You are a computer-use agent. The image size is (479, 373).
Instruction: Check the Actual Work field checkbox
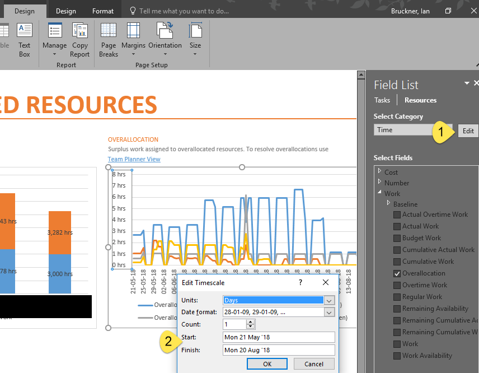tap(397, 227)
